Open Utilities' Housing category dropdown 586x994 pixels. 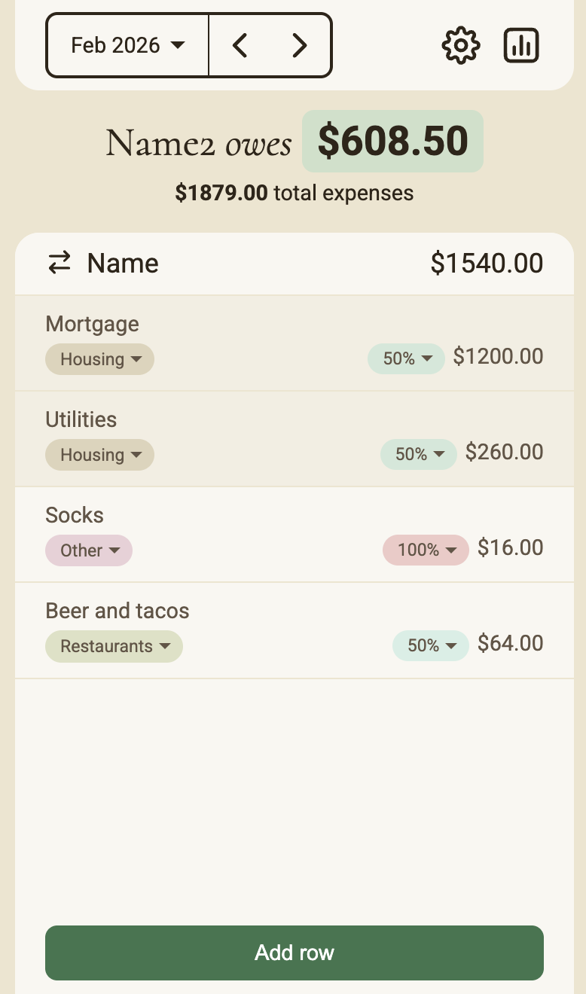pos(99,455)
